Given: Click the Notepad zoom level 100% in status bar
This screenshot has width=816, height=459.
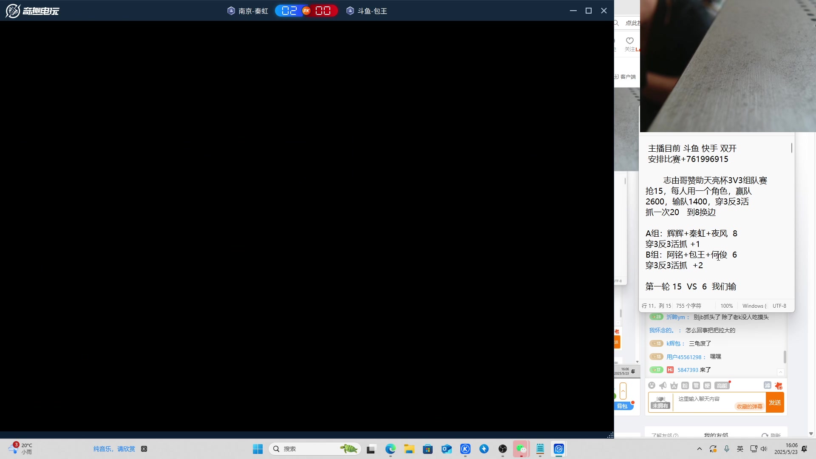Looking at the screenshot, I should pyautogui.click(x=727, y=306).
